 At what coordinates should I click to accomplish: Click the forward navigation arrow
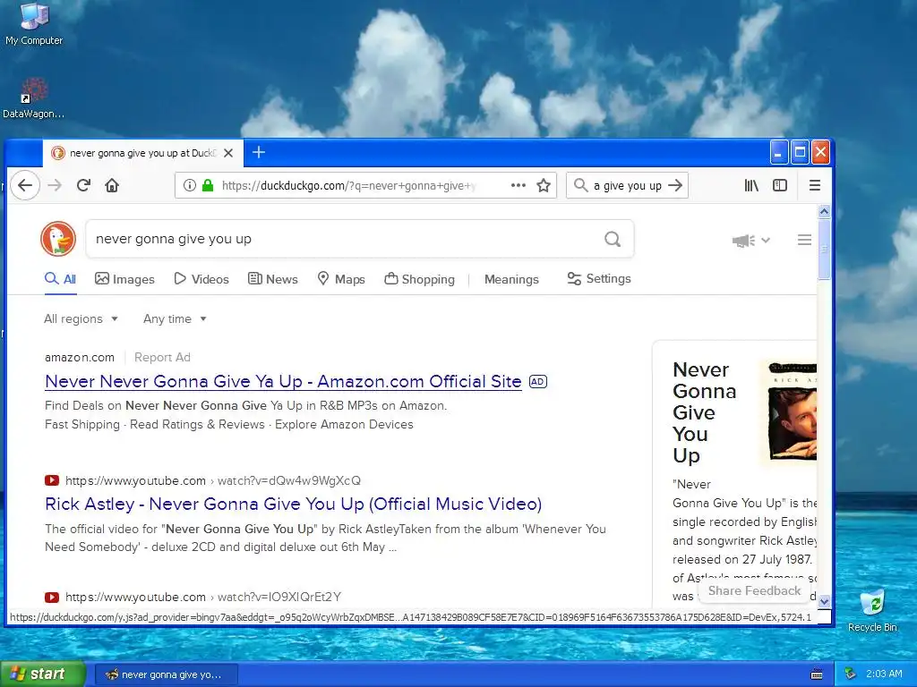point(55,186)
